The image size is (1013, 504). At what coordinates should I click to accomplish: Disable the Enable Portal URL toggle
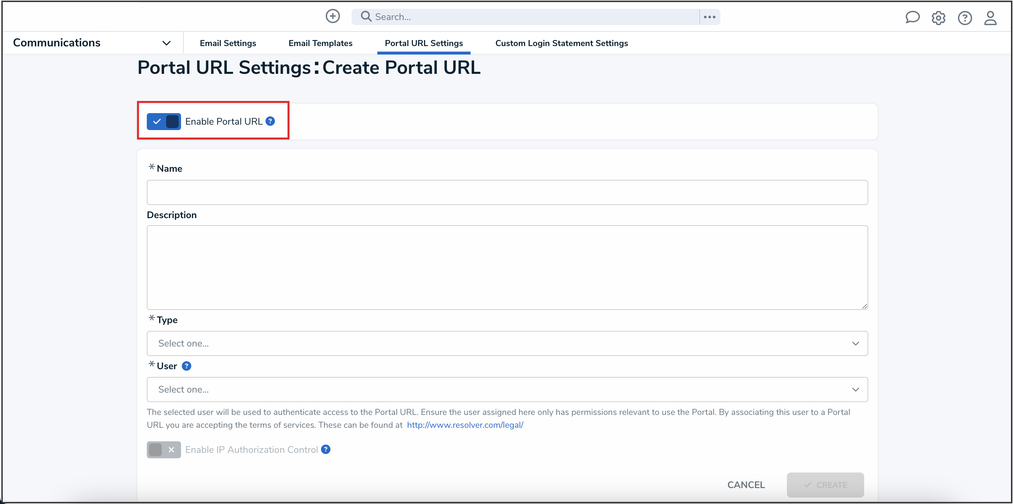point(164,121)
